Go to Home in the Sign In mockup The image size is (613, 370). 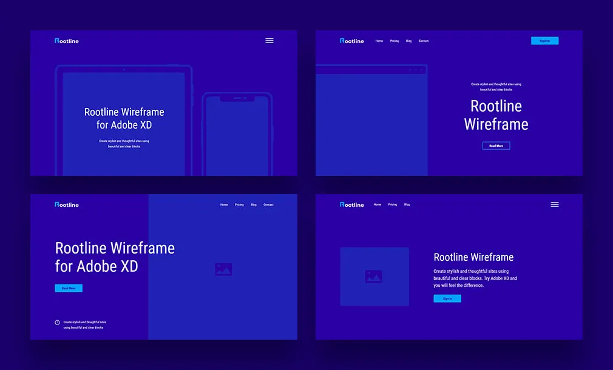[378, 204]
